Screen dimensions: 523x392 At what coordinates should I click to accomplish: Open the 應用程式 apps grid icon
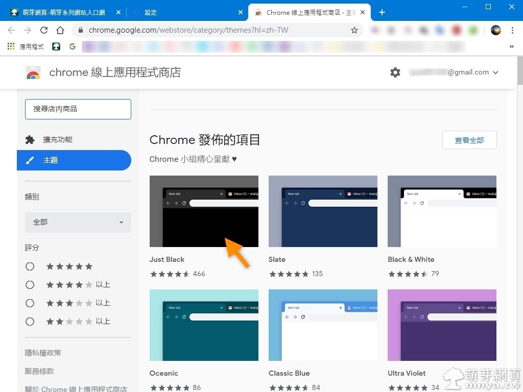[10, 46]
